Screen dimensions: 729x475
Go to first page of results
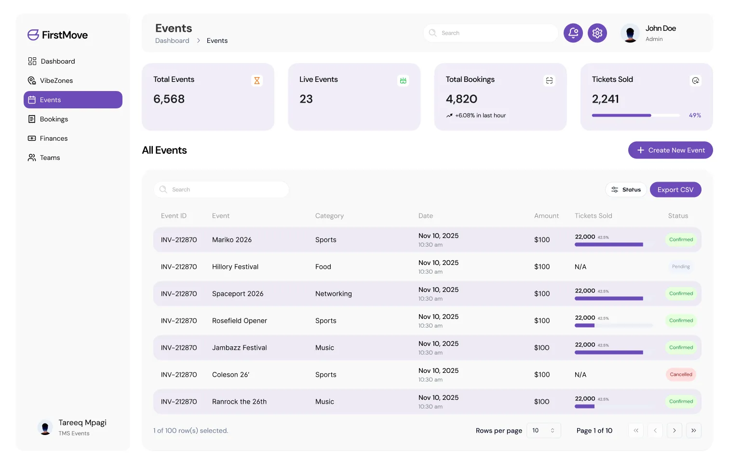coord(636,430)
